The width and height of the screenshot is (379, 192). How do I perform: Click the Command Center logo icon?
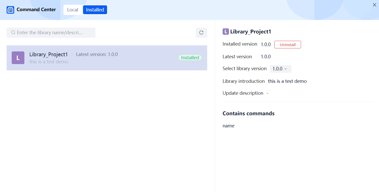pos(10,10)
